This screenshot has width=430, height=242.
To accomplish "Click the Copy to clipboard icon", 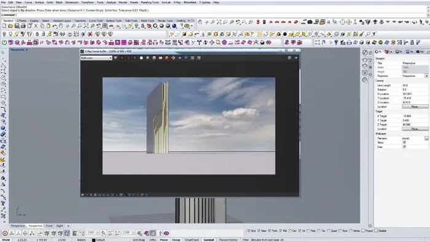I will pos(42,26).
